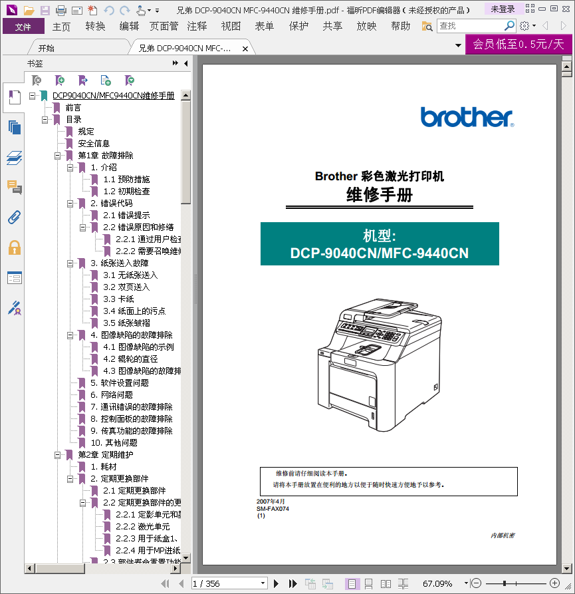The image size is (575, 594).
Task: Undo the last action
Action: [x=109, y=10]
